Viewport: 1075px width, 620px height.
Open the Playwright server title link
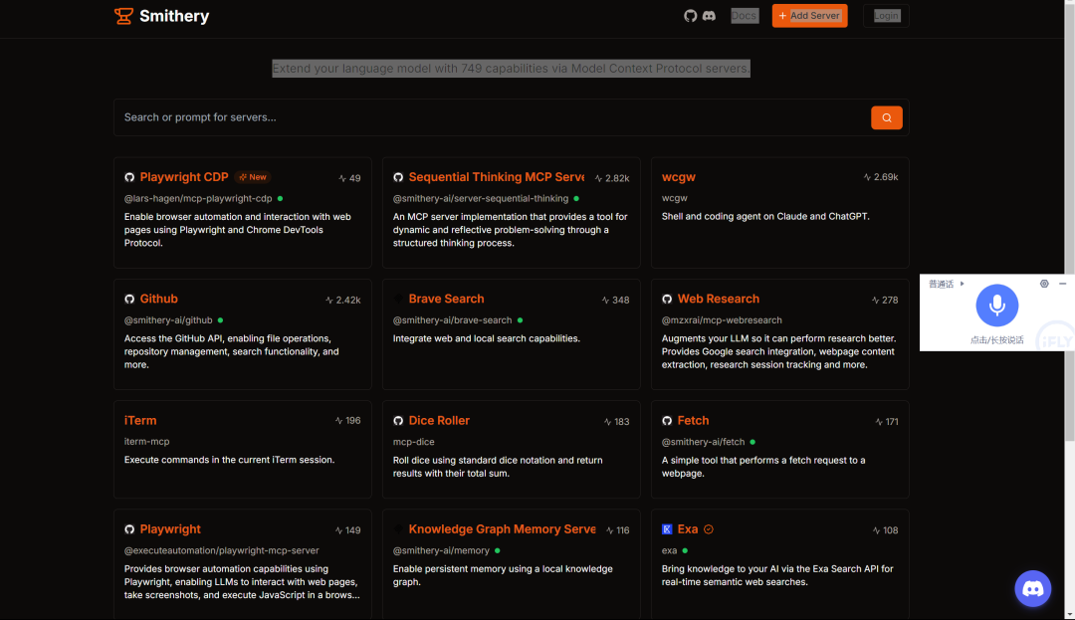pos(170,529)
